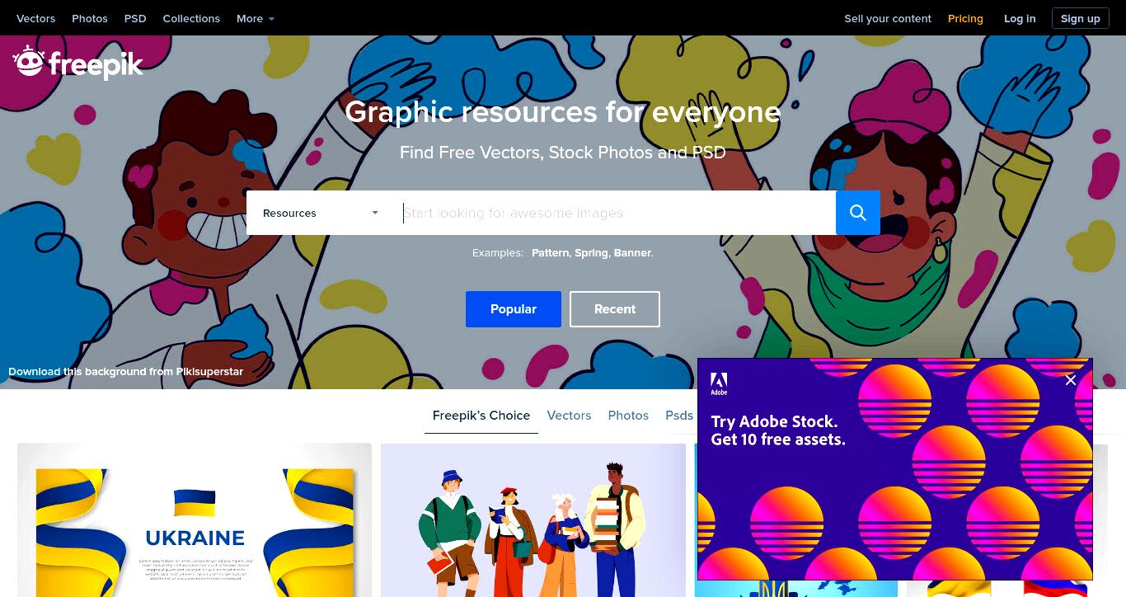This screenshot has width=1126, height=597.
Task: Click the magnifying glass search button
Action: tap(858, 213)
